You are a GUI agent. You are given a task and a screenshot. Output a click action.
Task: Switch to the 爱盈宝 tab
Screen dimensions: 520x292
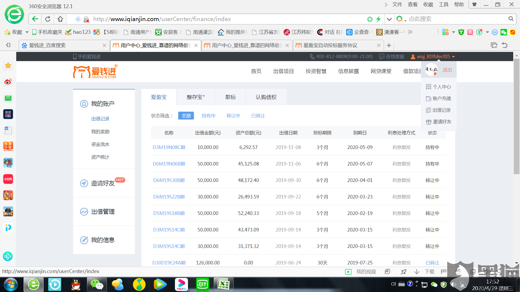point(159,97)
